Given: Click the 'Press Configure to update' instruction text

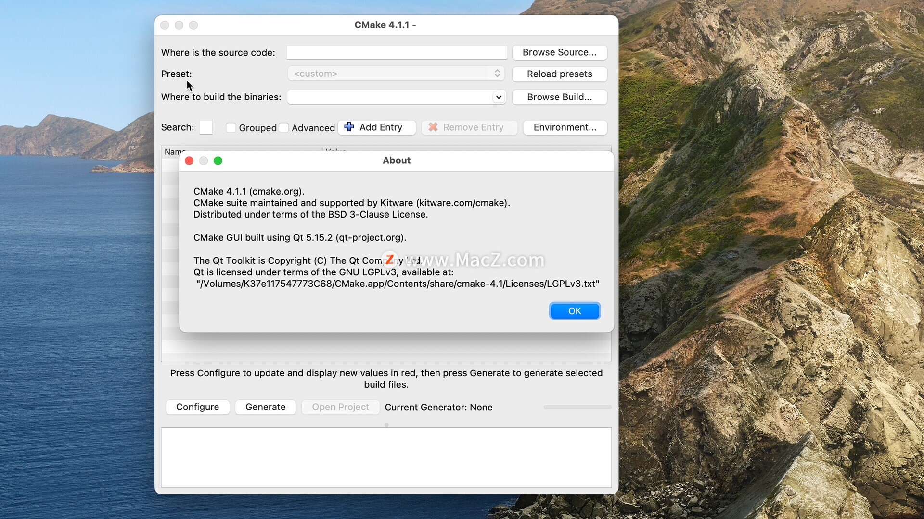Looking at the screenshot, I should pos(386,379).
